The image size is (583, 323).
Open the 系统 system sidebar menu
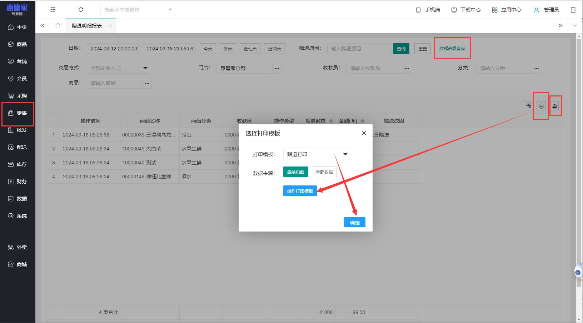point(18,216)
